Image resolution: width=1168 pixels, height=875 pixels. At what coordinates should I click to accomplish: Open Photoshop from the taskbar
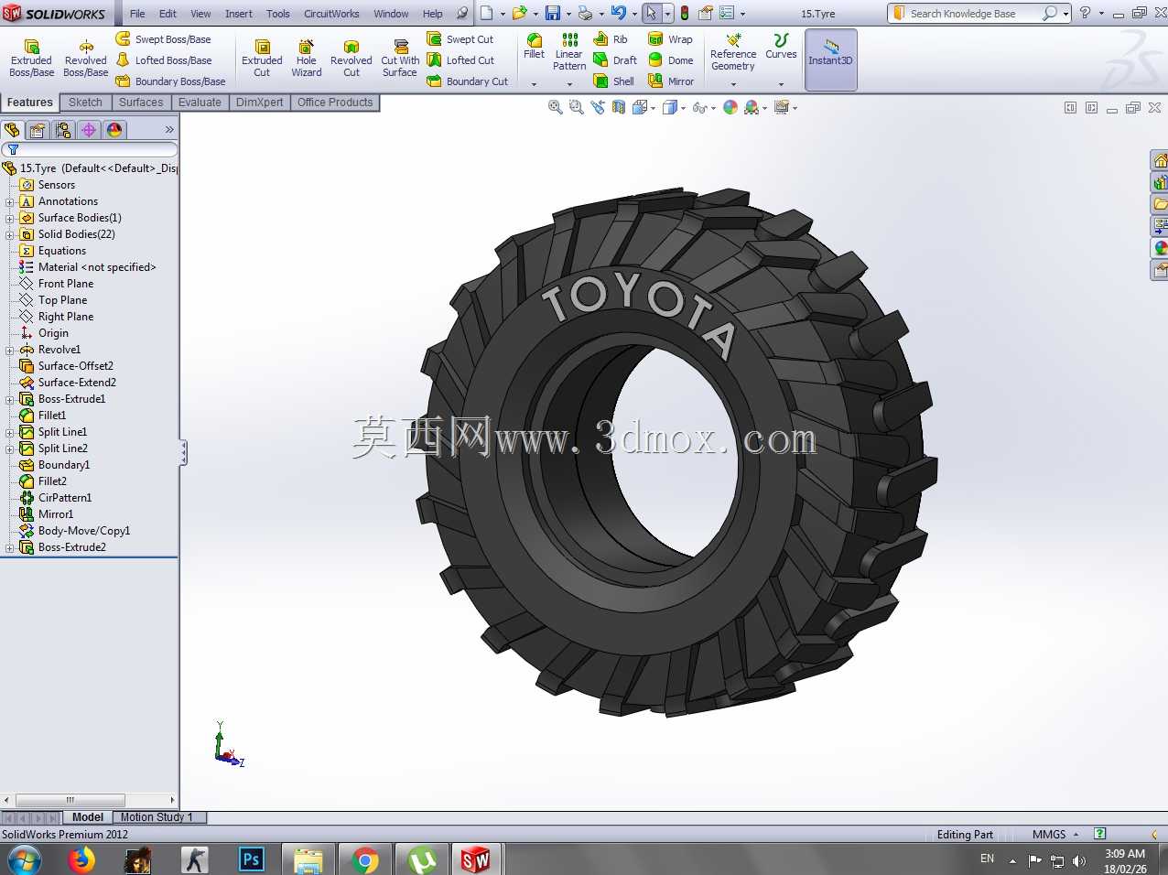[251, 860]
